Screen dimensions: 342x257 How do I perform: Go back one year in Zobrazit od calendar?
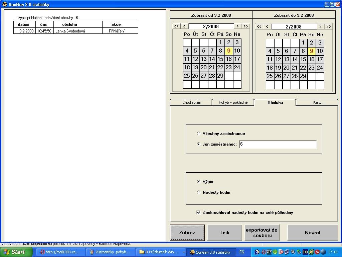coord(176,26)
